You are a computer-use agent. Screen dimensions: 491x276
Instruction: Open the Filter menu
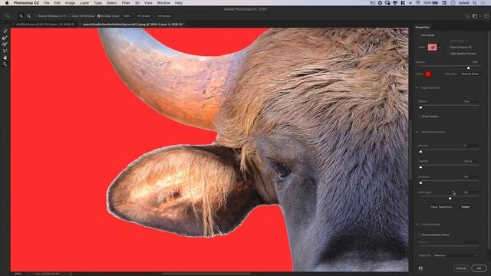point(126,3)
